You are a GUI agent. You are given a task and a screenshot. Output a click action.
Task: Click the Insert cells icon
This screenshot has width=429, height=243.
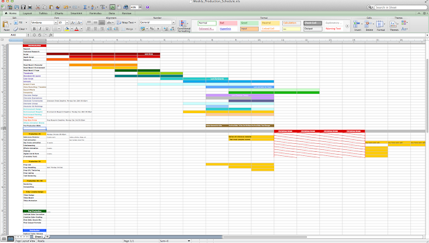click(x=357, y=25)
